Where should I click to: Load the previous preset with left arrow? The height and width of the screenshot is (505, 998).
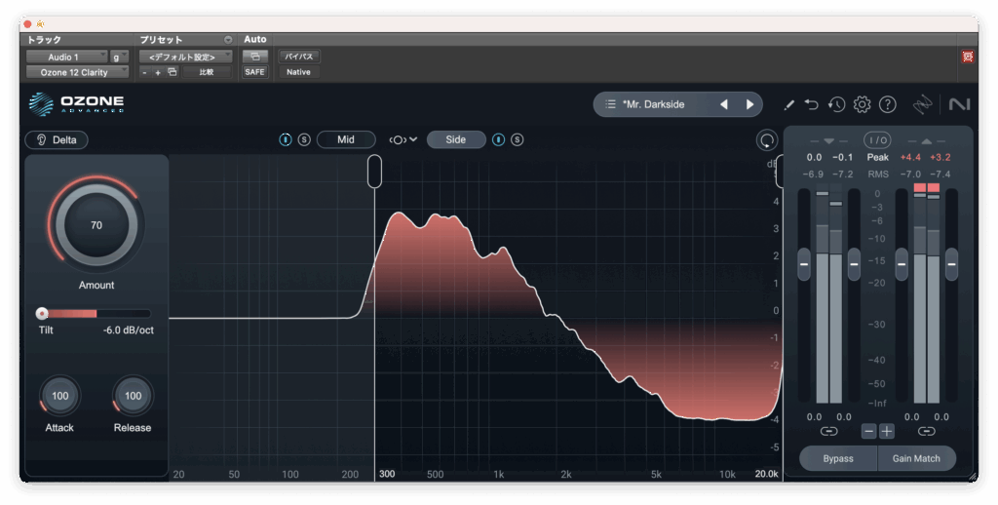724,104
